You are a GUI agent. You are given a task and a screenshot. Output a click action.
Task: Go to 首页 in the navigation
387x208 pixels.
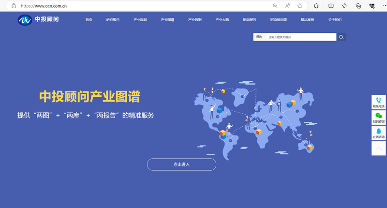[89, 20]
